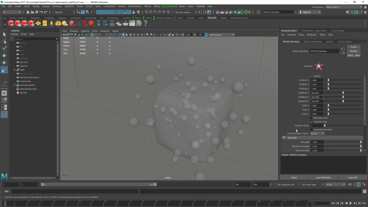The height and width of the screenshot is (207, 368).
Task: Click the question mark help shelf icon
Action: tap(145, 23)
